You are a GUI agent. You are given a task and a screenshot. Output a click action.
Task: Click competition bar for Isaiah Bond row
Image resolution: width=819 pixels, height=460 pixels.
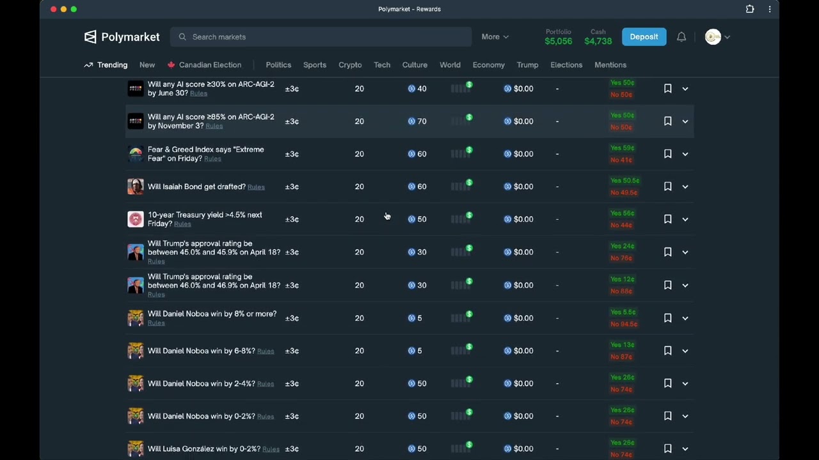pyautogui.click(x=461, y=186)
